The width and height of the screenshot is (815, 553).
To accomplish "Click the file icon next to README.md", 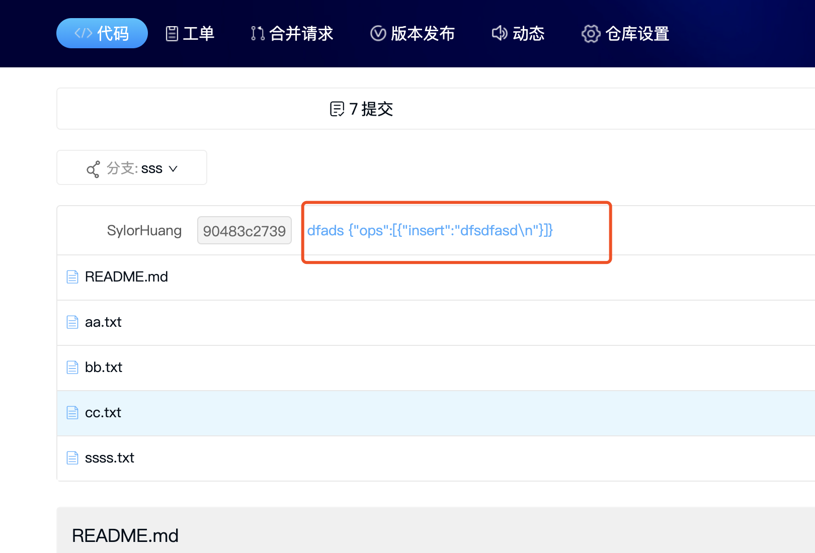I will click(72, 277).
